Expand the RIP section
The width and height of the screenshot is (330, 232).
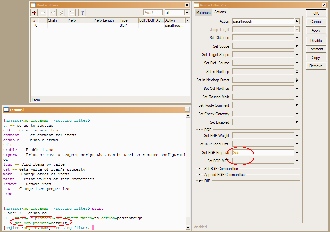(199, 181)
